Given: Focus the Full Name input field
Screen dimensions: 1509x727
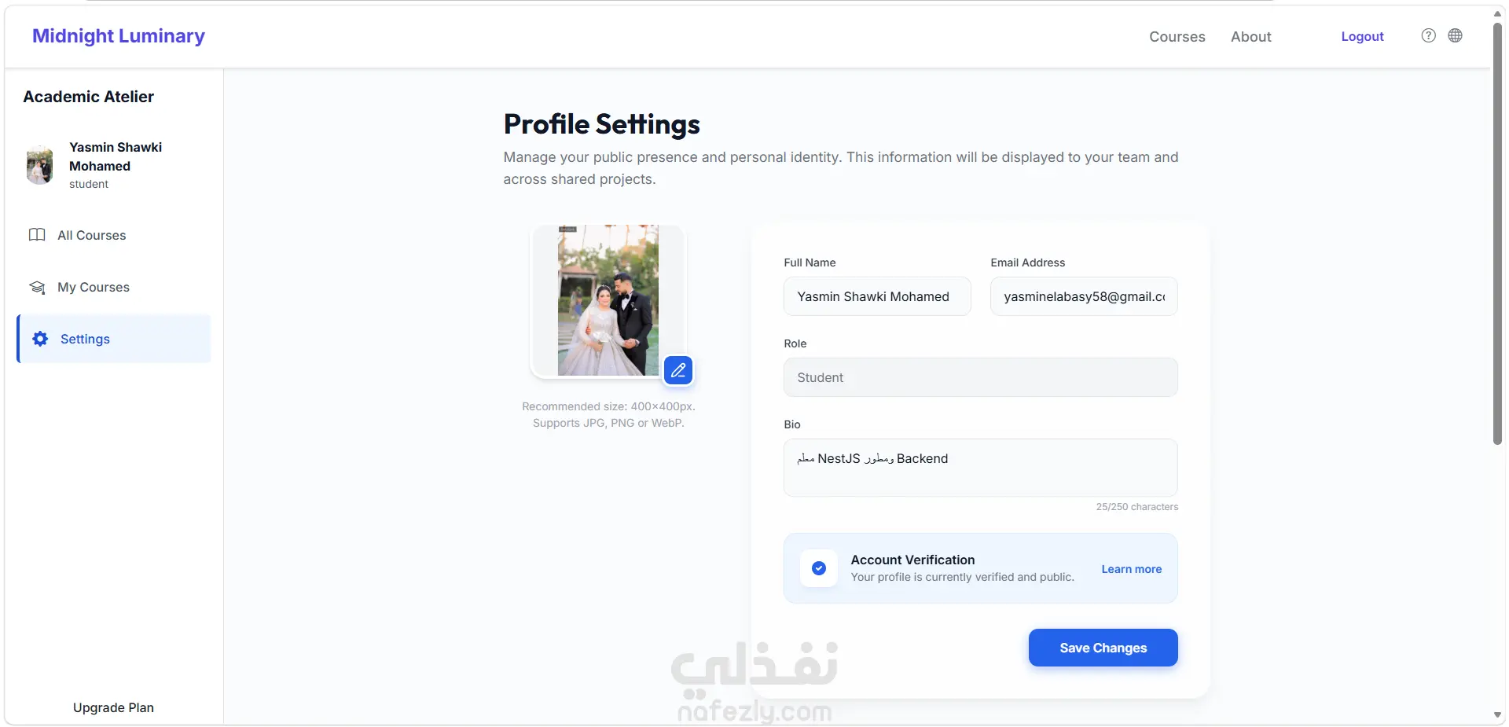Looking at the screenshot, I should point(877,296).
